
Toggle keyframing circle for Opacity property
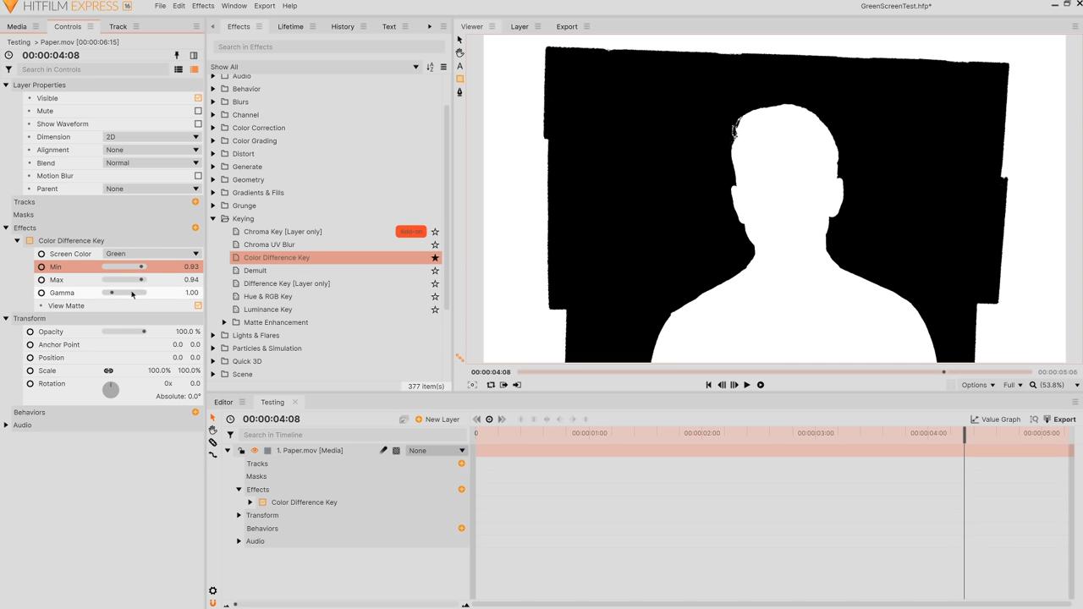coord(30,332)
